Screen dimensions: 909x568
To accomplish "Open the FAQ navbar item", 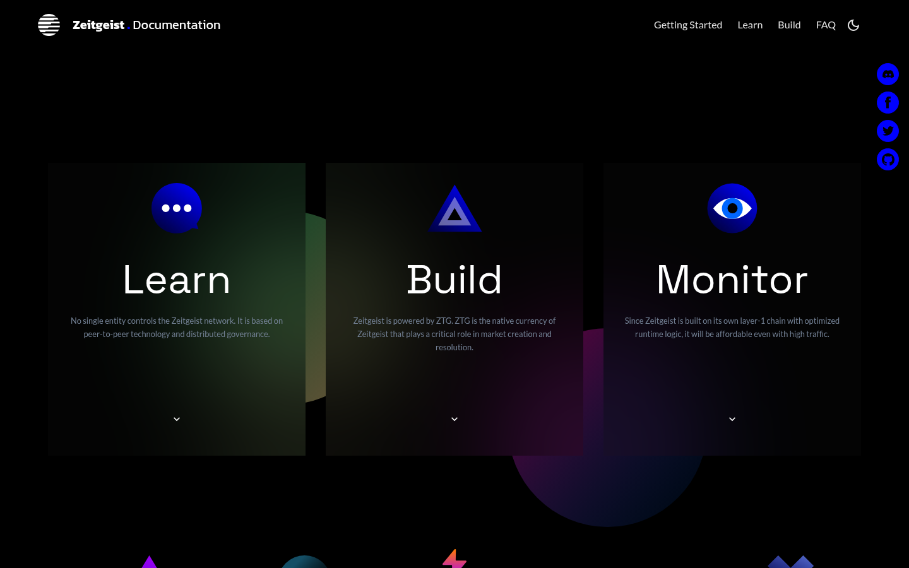I will pos(826,25).
